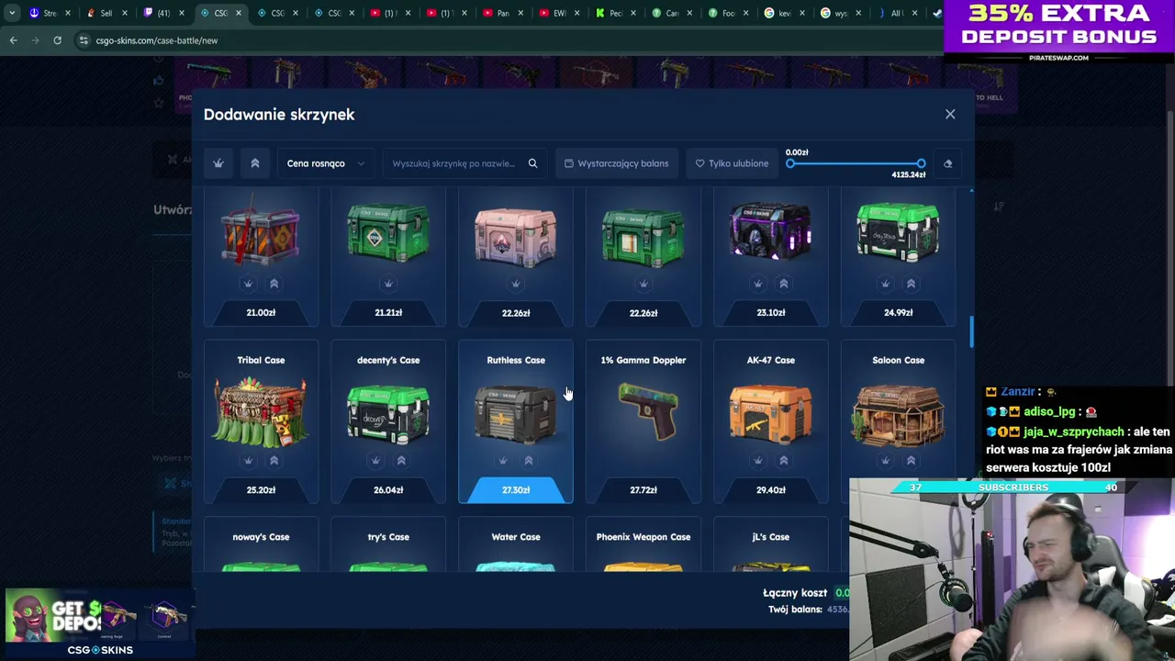
Task: Toggle the Tylko ulubione favorites filter
Action: click(x=732, y=163)
